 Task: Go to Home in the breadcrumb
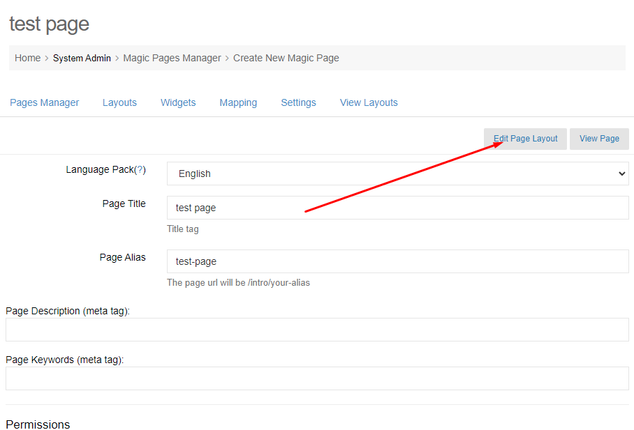(x=27, y=58)
